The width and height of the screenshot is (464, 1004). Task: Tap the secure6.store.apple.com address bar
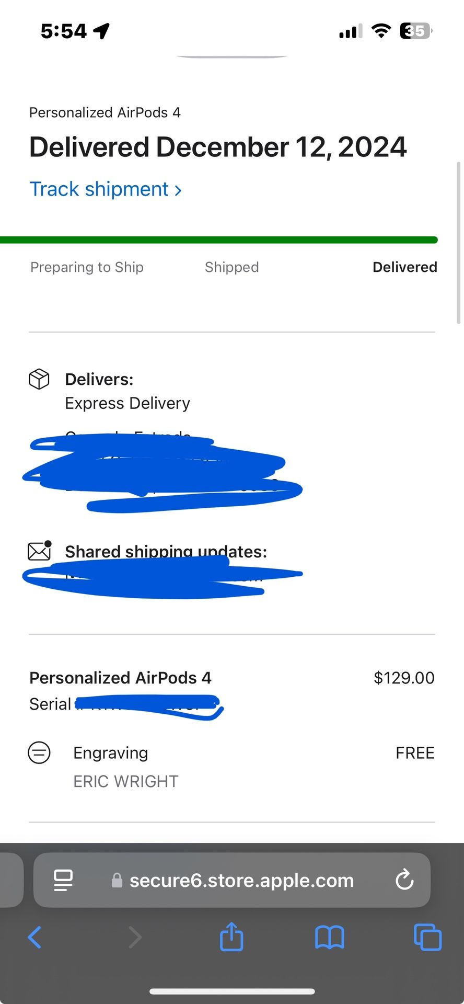(241, 880)
